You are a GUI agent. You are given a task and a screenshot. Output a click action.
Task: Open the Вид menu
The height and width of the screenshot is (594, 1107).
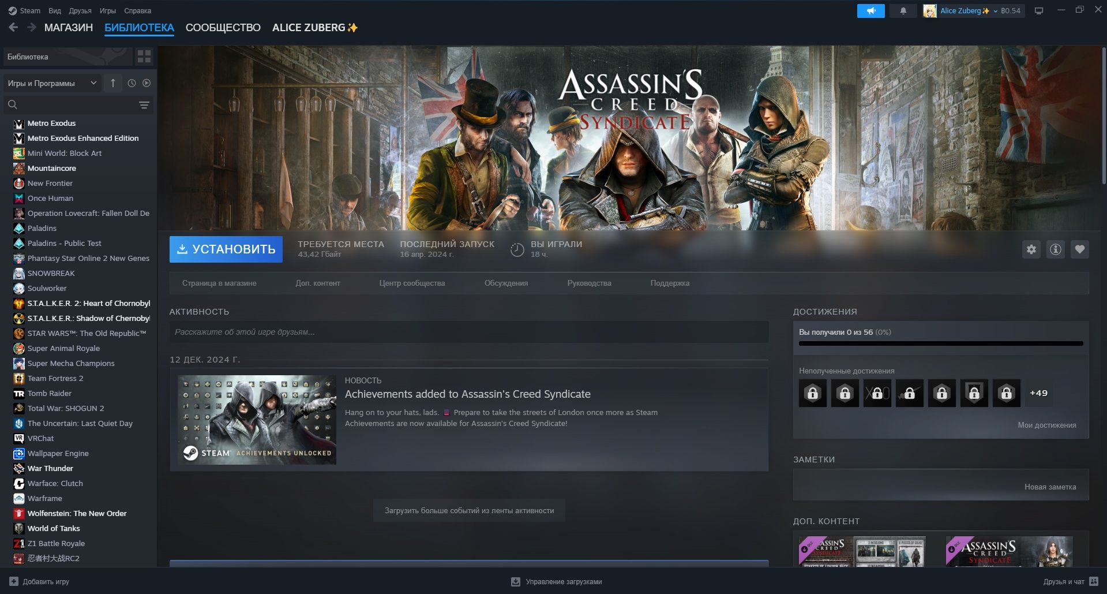55,10
